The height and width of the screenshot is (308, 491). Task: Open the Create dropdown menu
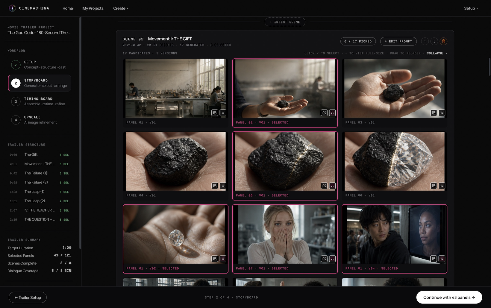pyautogui.click(x=121, y=8)
